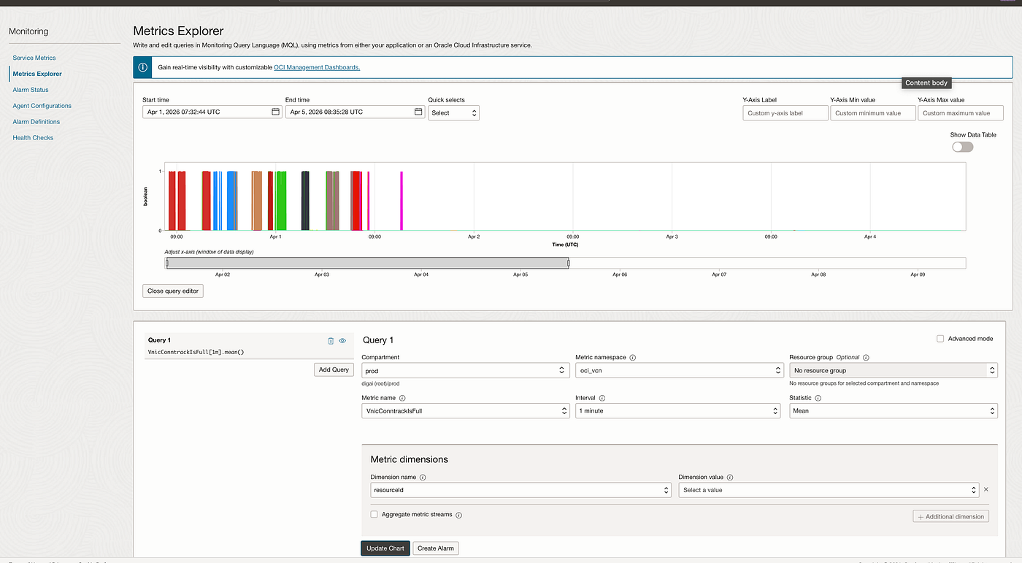This screenshot has width=1022, height=563.
Task: Open Alarm Definitions in sidebar
Action: click(x=36, y=122)
